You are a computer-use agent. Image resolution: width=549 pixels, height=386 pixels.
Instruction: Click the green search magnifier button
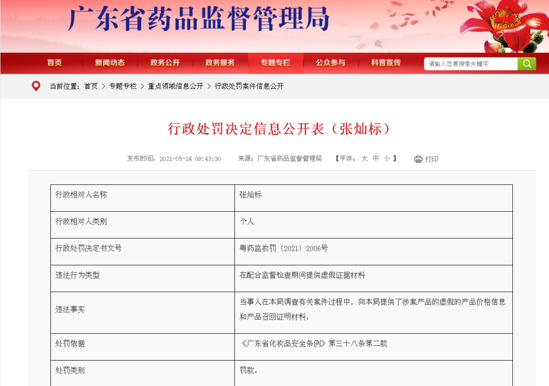pyautogui.click(x=527, y=63)
